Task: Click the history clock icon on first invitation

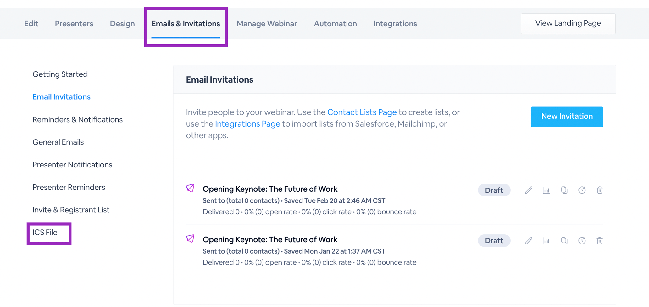Action: [x=582, y=190]
